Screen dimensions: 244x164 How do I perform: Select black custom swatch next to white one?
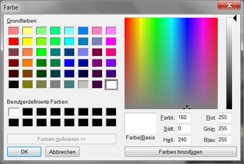[x=28, y=112]
